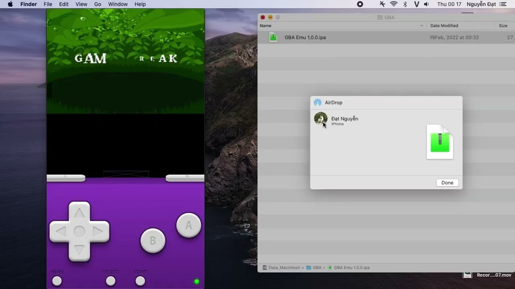Click the emulator game screen

(x=126, y=61)
